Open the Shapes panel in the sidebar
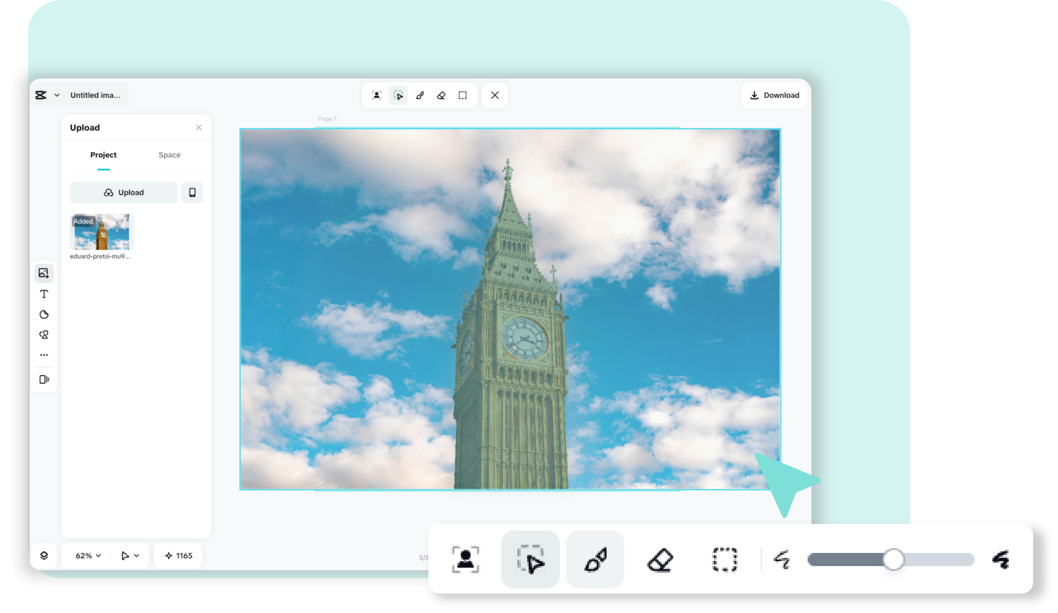 pos(44,335)
